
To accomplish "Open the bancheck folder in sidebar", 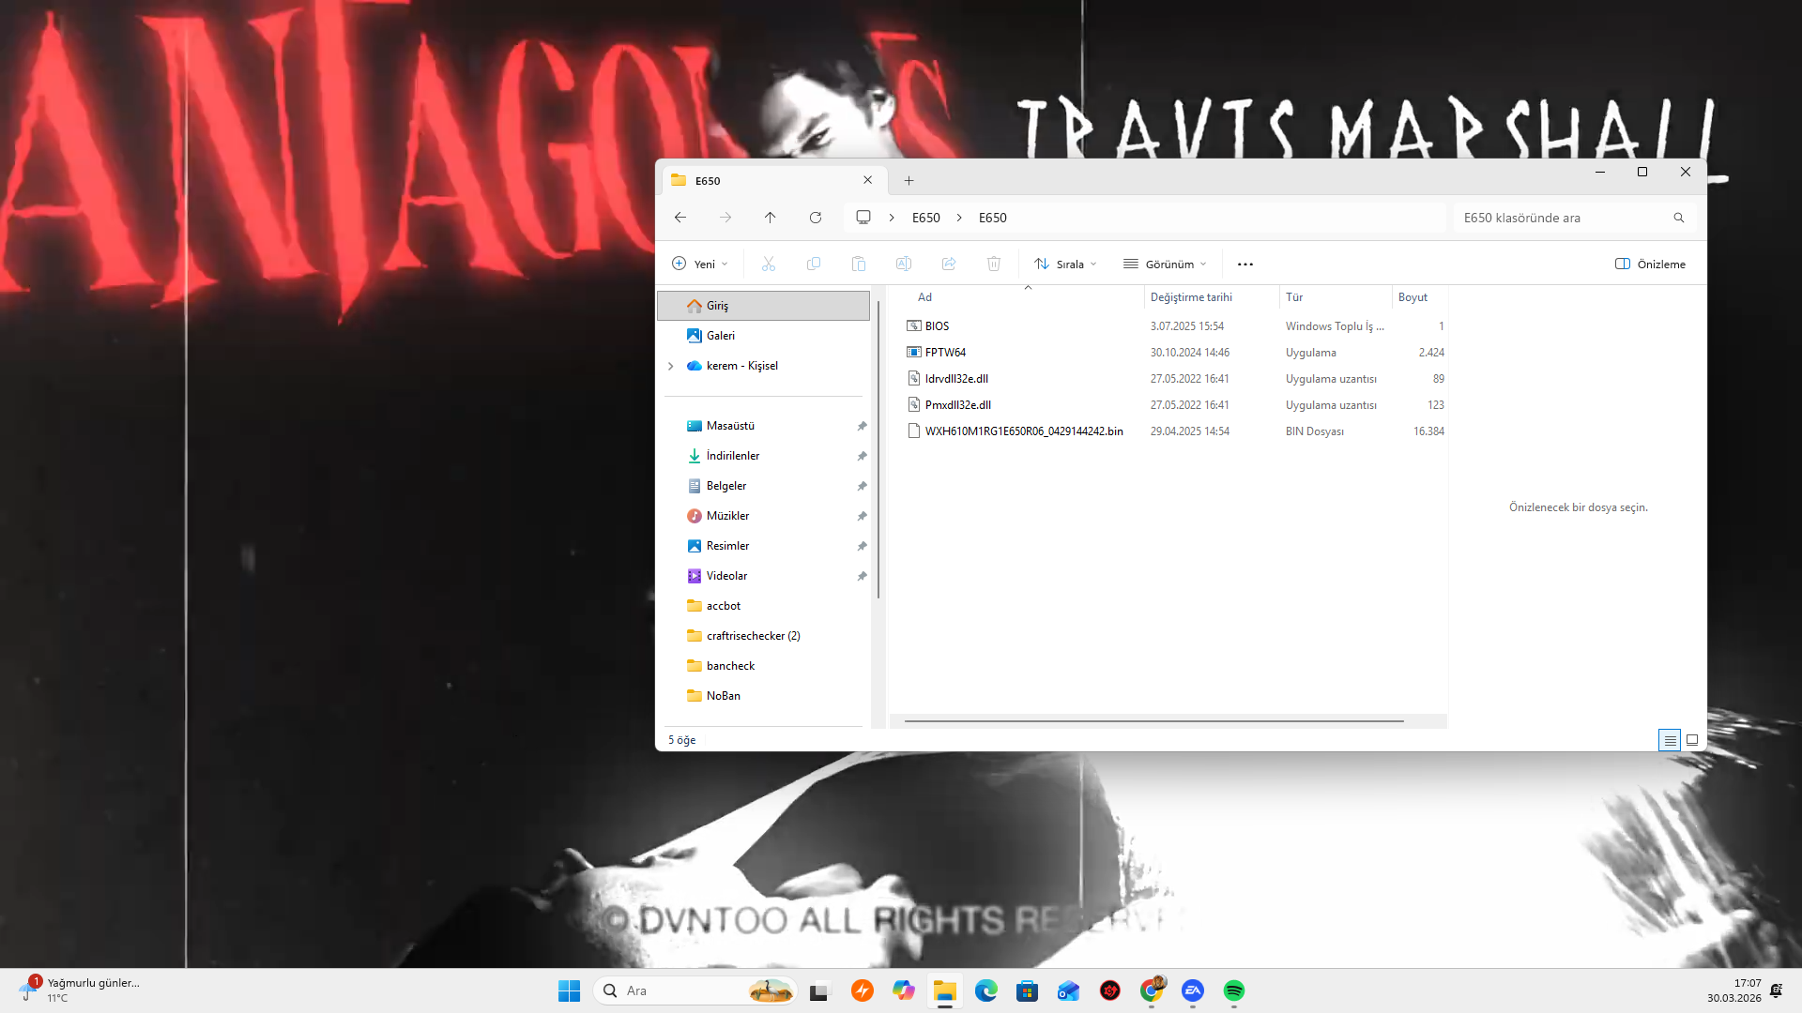I will 763,666.
